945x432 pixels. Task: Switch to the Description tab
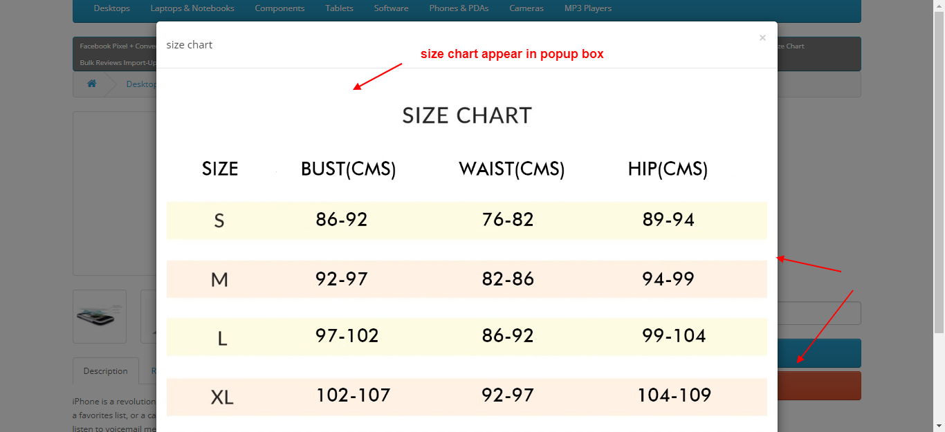105,371
